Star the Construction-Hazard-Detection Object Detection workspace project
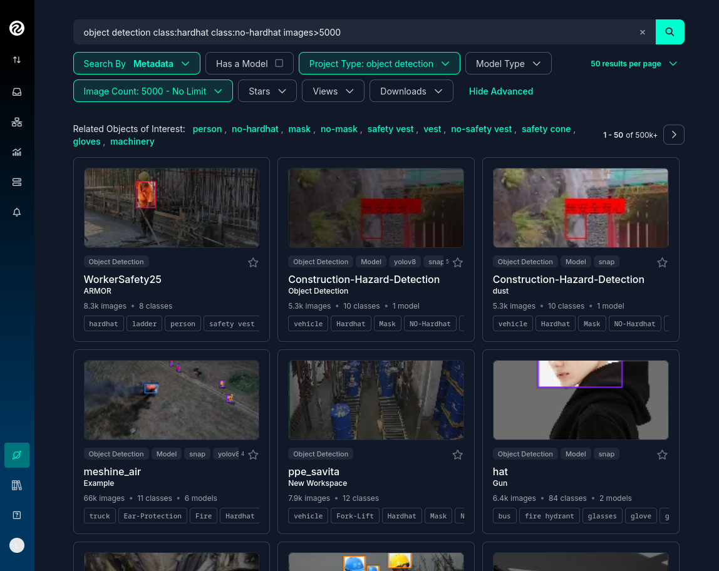Viewport: 719px width, 571px height. 458,262
